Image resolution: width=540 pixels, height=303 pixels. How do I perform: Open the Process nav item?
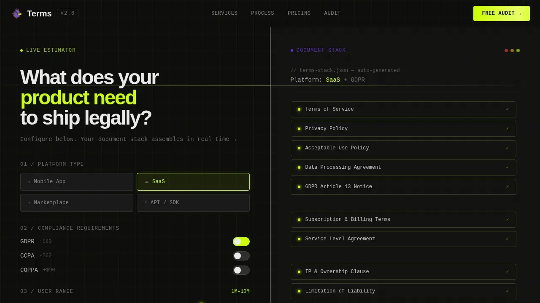point(262,13)
